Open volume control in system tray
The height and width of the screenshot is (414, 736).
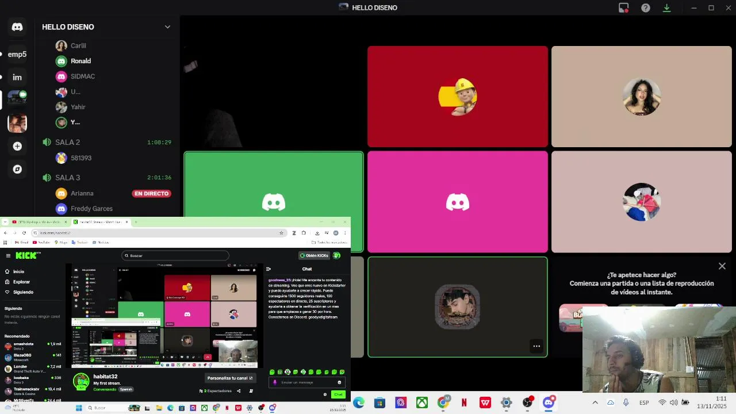pos(673,402)
